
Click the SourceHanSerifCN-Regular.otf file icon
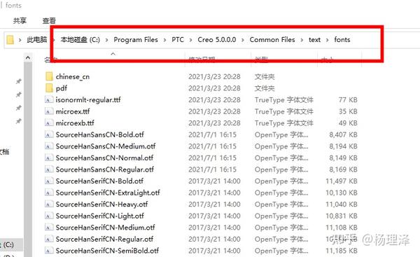click(x=48, y=239)
